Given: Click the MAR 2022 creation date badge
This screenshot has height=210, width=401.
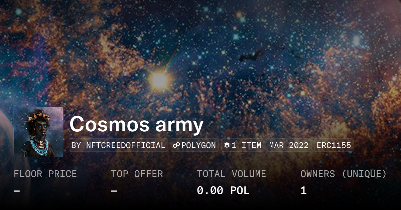Looking at the screenshot, I should coord(289,145).
